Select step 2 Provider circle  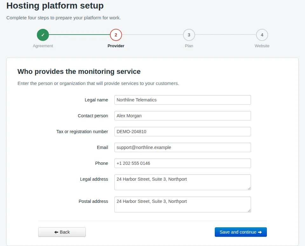coord(116,35)
